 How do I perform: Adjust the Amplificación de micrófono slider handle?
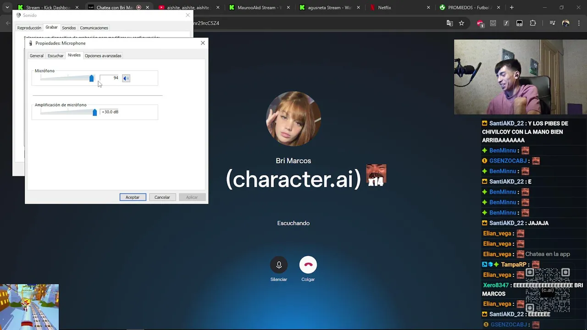pos(95,112)
